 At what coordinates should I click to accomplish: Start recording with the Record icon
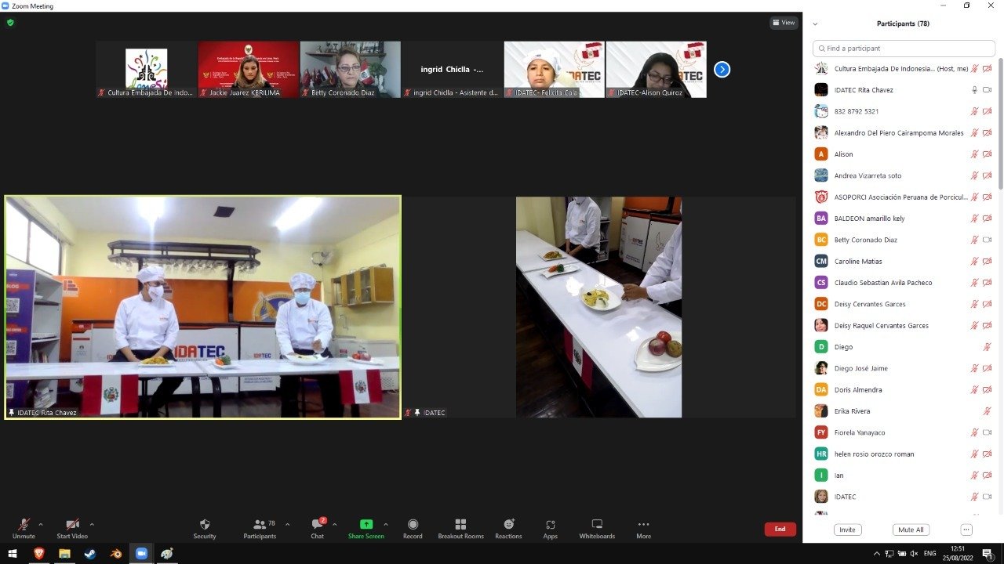click(413, 525)
